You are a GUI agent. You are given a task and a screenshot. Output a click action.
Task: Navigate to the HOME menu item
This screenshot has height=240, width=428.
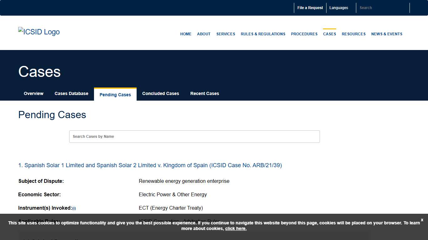(x=185, y=34)
